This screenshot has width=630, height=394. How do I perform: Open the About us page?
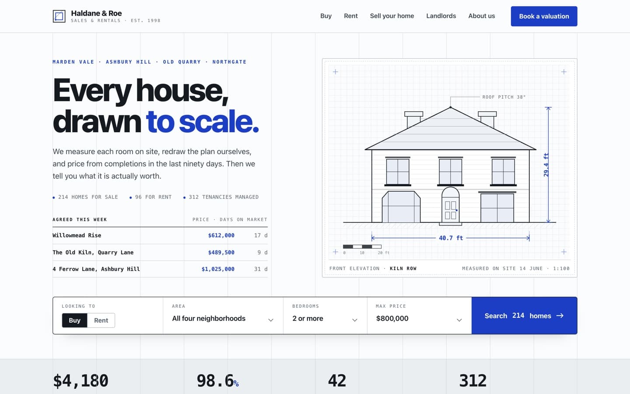482,16
